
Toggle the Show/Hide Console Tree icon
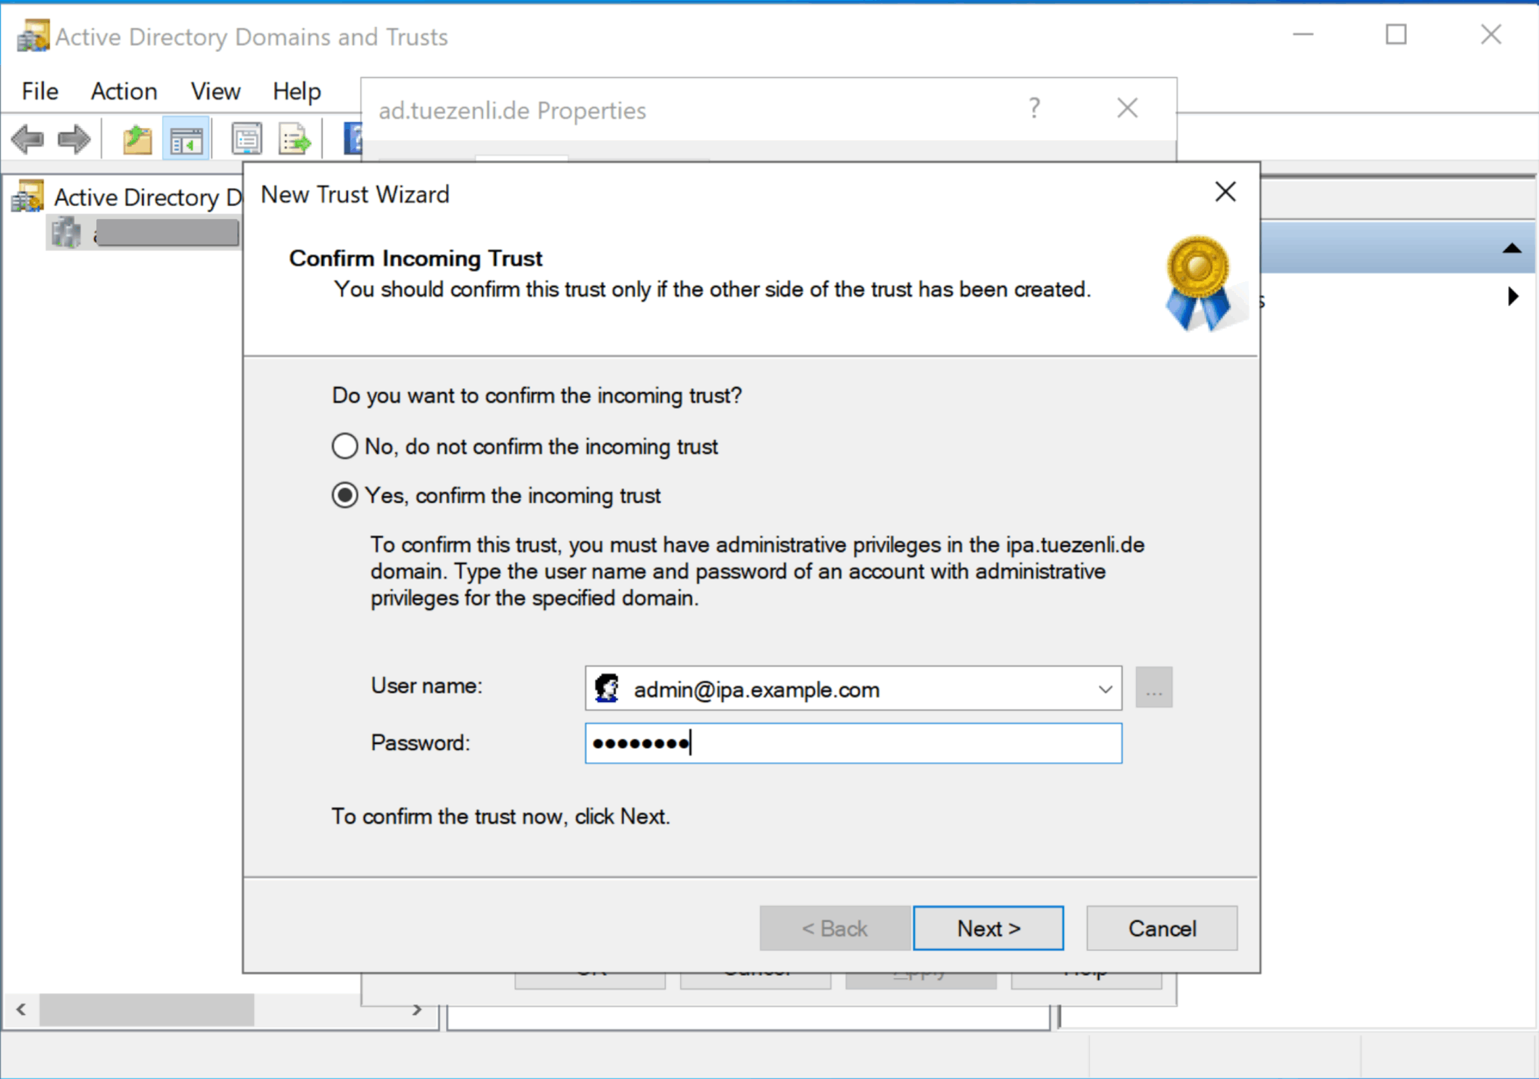click(186, 139)
